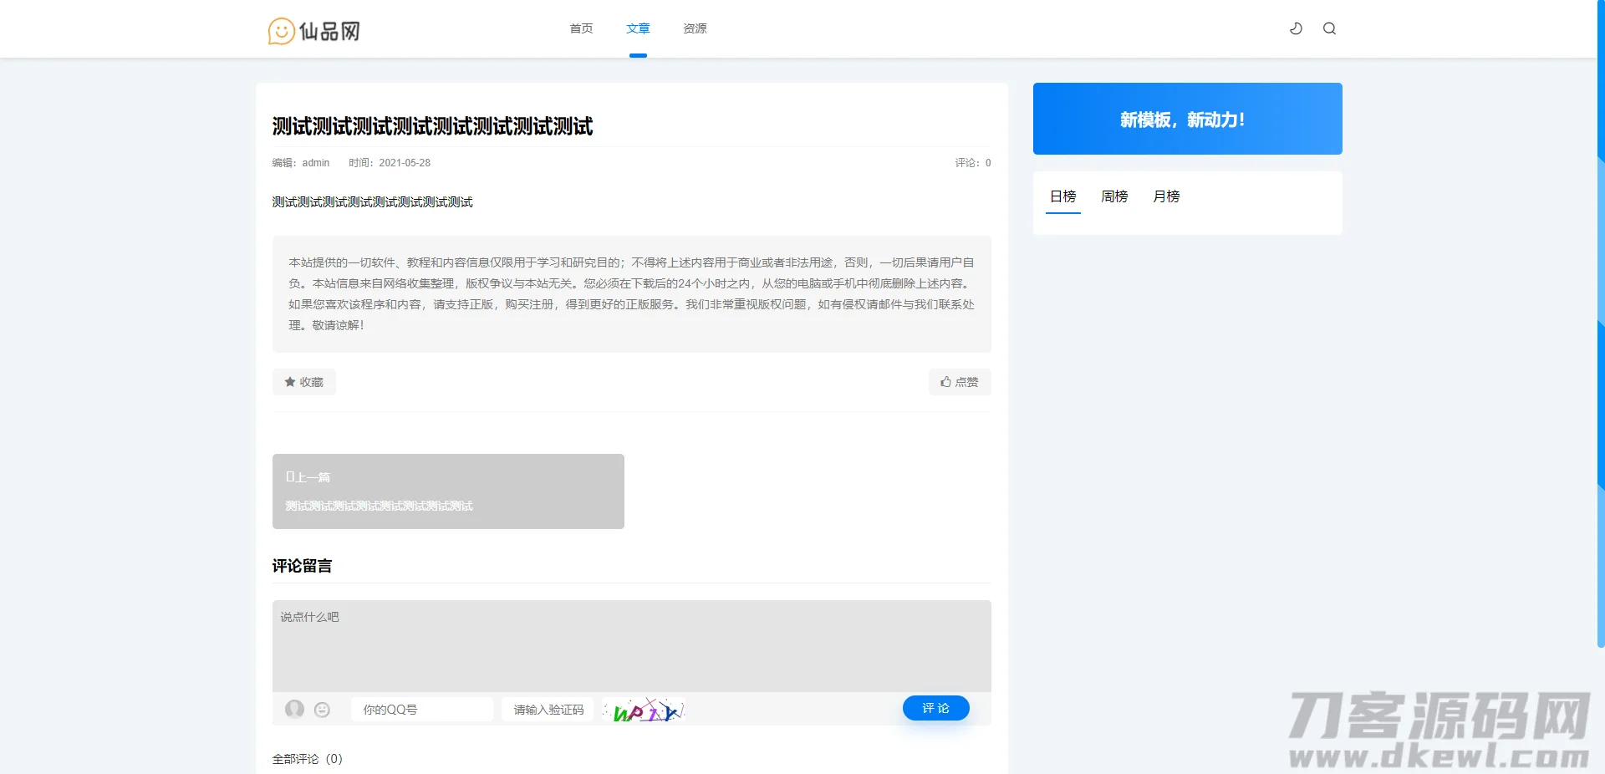1605x774 pixels.
Task: Open the 资源 navigation menu item
Action: coord(694,28)
